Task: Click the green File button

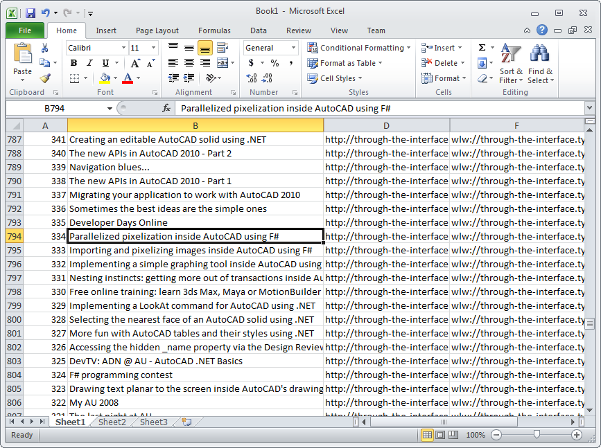Action: tap(25, 30)
